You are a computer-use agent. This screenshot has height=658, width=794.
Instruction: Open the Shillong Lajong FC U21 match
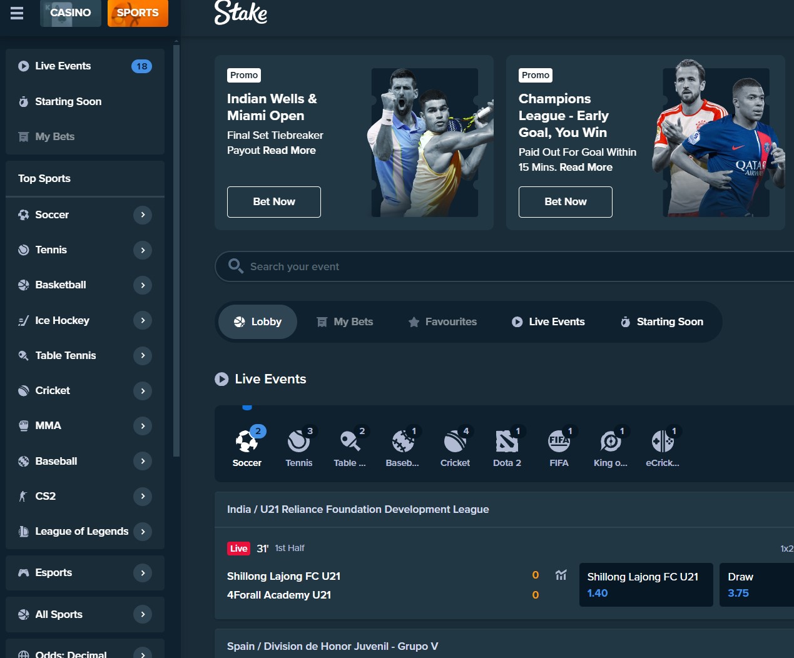(283, 576)
